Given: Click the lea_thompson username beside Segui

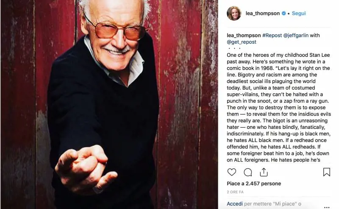Looking at the screenshot, I should [262, 14].
